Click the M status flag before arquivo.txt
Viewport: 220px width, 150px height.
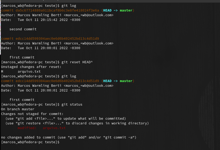2,72
